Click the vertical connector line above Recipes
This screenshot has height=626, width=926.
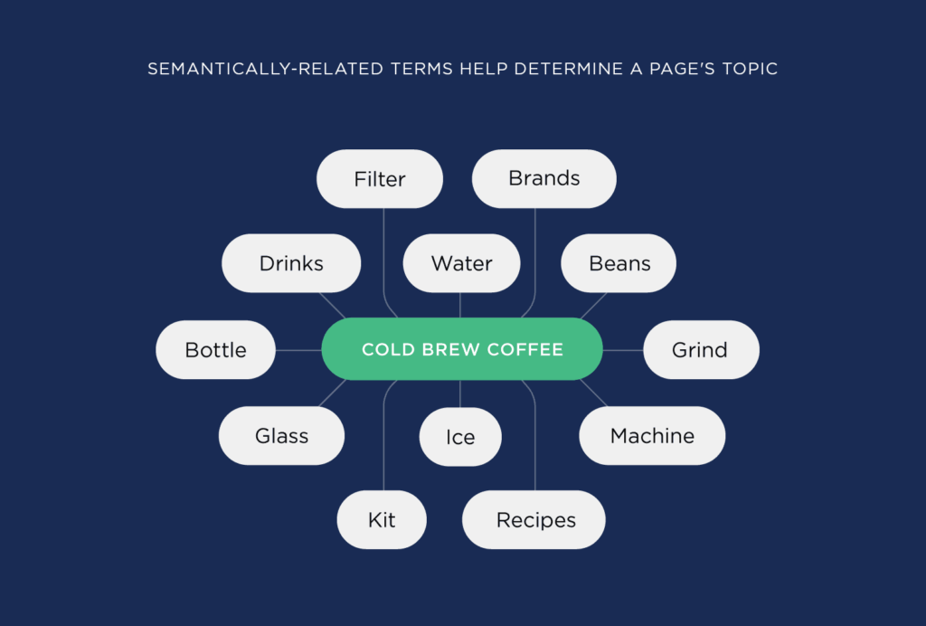535,443
